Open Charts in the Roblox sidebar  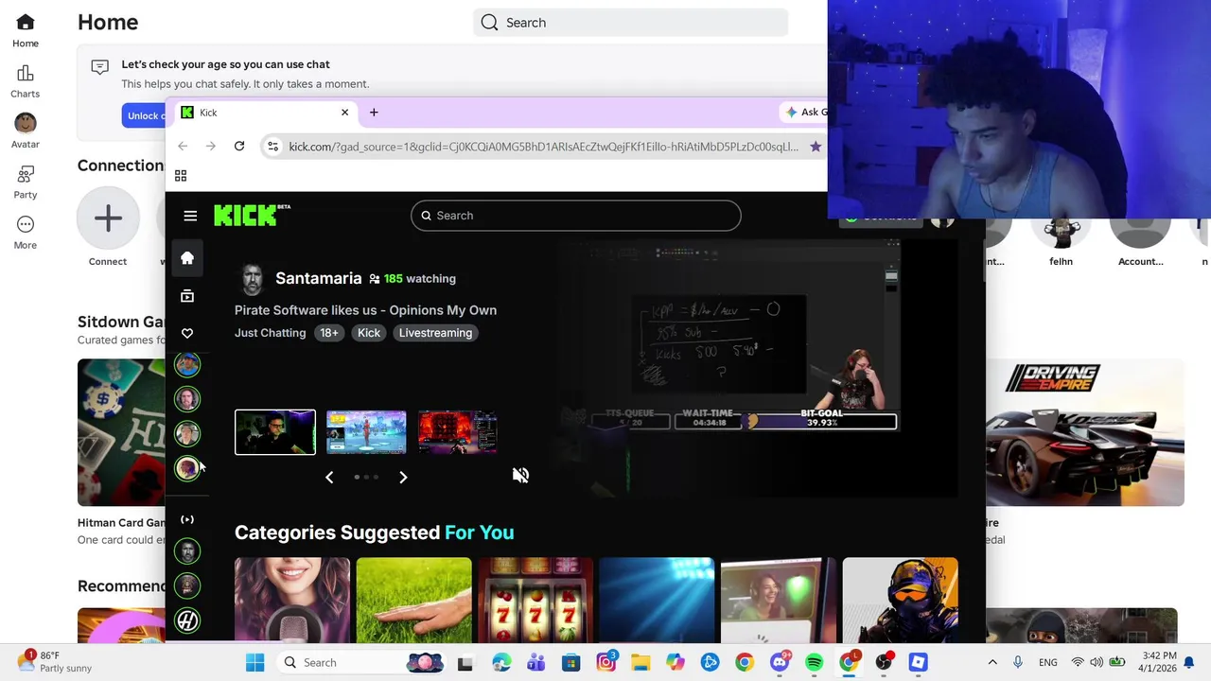pos(26,81)
